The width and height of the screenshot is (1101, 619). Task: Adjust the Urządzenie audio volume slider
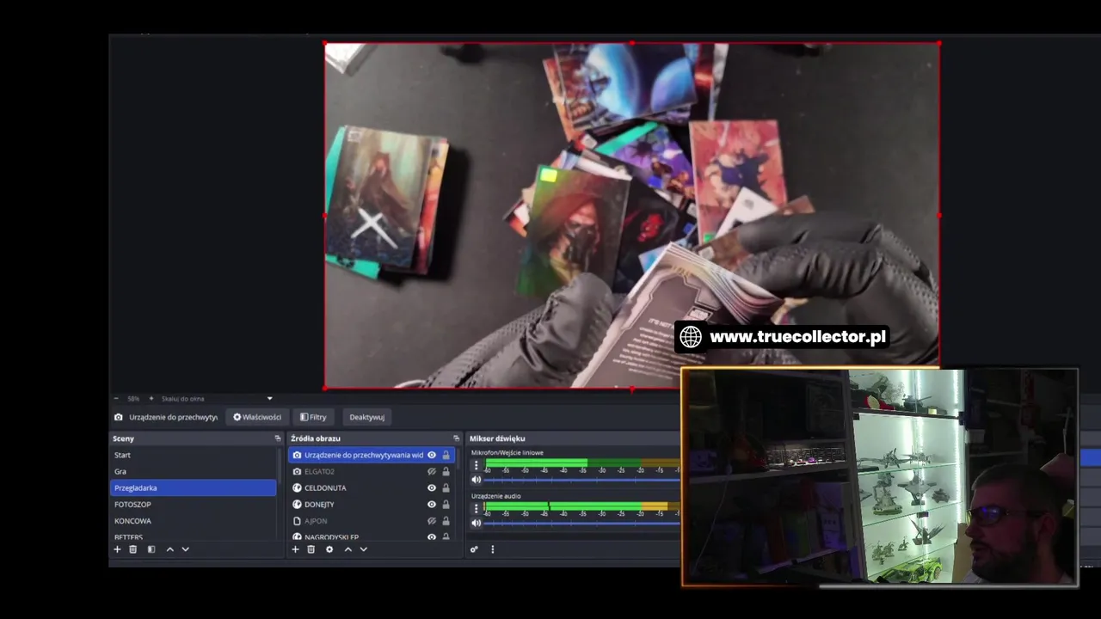(x=582, y=523)
